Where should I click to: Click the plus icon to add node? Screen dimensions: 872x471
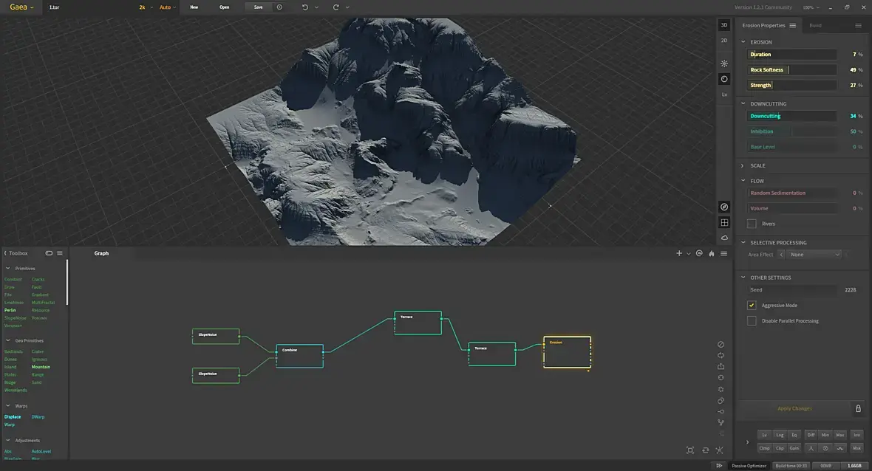point(679,253)
